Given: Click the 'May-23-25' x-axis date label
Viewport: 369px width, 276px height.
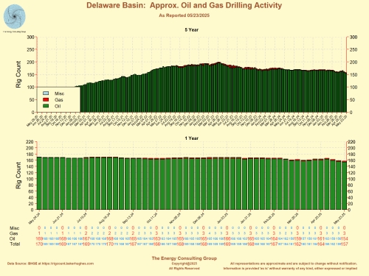Looking at the screenshot, I should pyautogui.click(x=339, y=219).
